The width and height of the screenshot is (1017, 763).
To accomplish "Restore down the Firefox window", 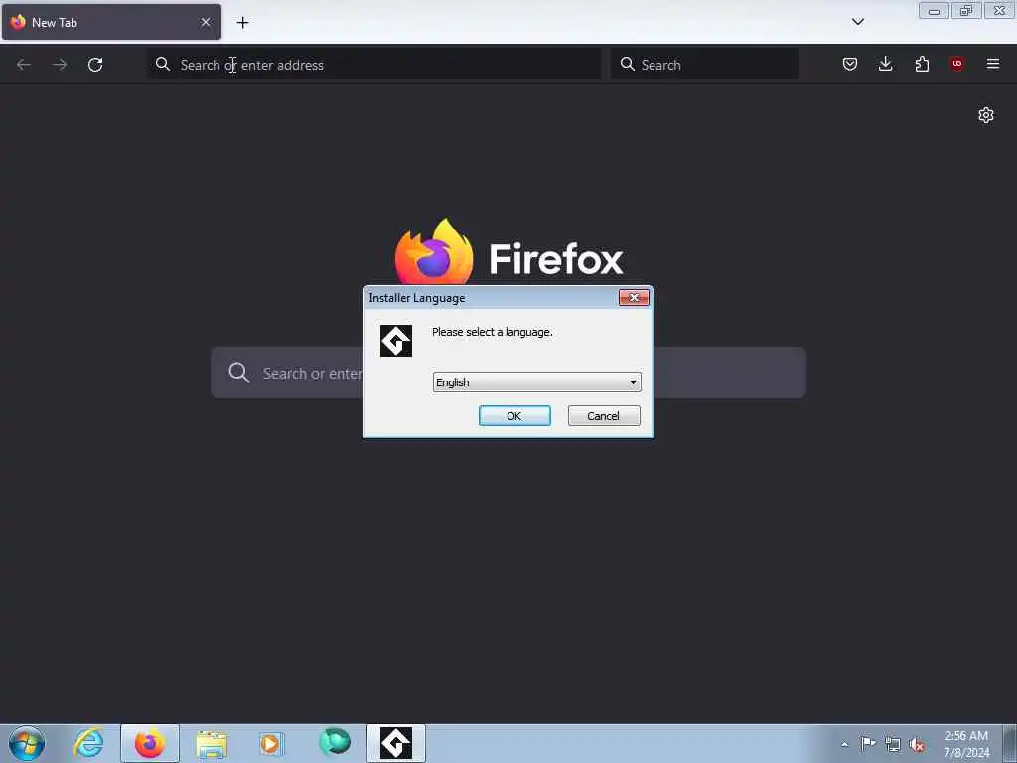I will [966, 10].
